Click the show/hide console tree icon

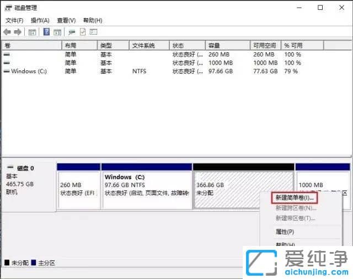33,32
